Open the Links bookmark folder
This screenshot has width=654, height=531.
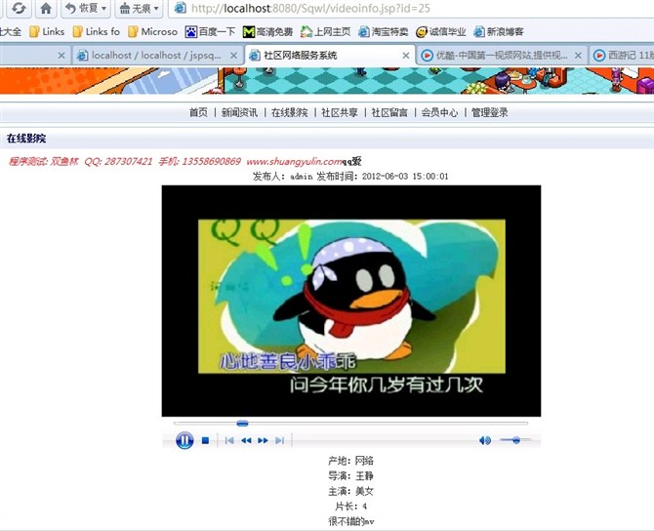pyautogui.click(x=47, y=31)
